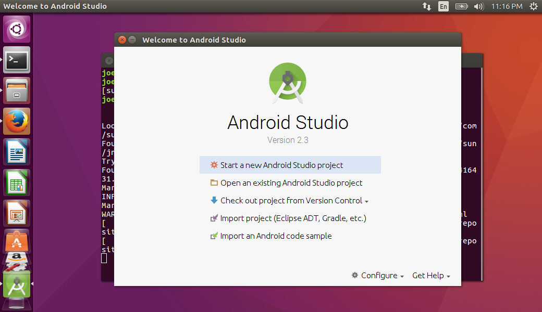The height and width of the screenshot is (312, 542).
Task: Open LibreOffice Writer from launcher
Action: point(17,152)
